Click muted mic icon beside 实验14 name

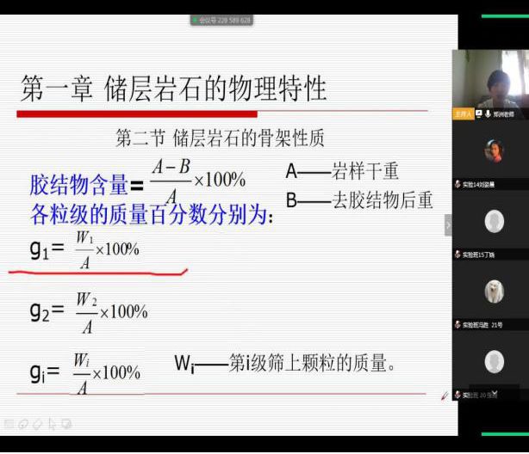point(457,184)
